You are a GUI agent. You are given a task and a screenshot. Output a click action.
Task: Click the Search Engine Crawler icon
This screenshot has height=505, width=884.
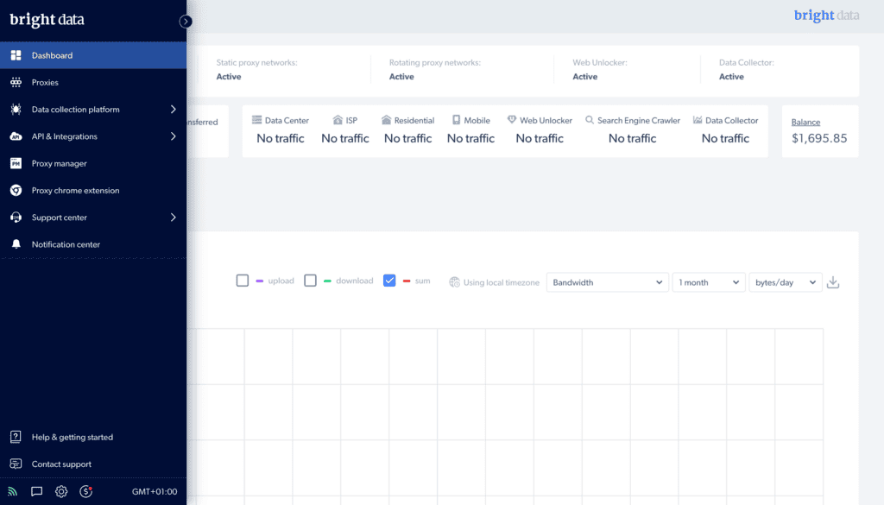point(588,120)
